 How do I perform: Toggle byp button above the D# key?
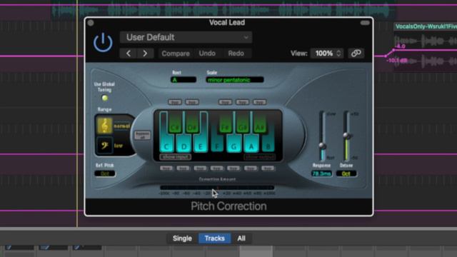192,102
